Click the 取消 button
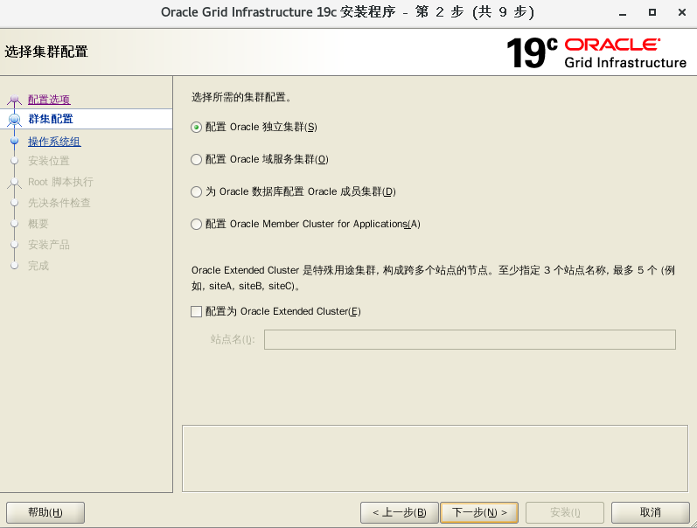The width and height of the screenshot is (697, 528). pos(651,513)
